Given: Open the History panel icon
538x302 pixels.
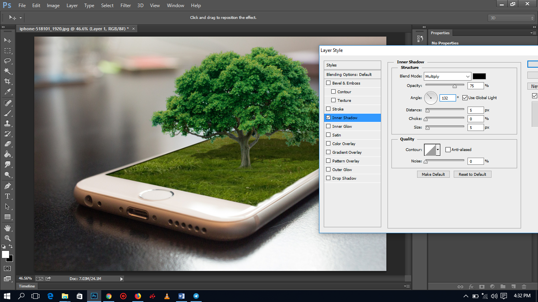Looking at the screenshot, I should (420, 39).
